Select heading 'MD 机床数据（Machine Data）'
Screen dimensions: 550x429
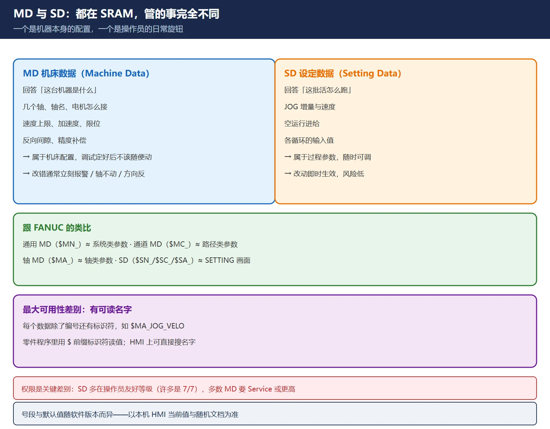[86, 73]
